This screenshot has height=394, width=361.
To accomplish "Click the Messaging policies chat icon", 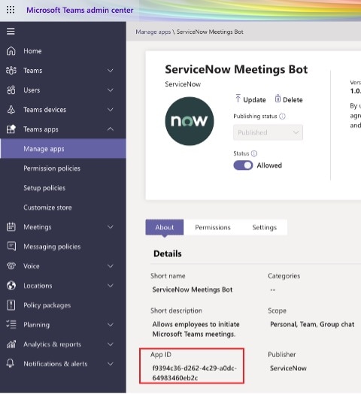I will [x=11, y=247].
